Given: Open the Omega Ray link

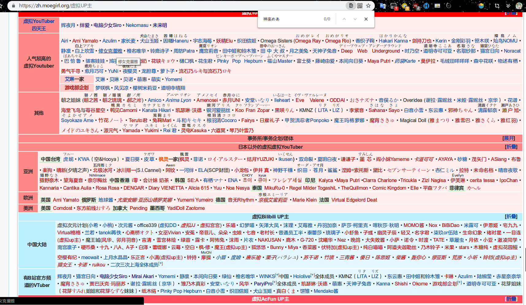Looking at the screenshot, I should 308,41.
